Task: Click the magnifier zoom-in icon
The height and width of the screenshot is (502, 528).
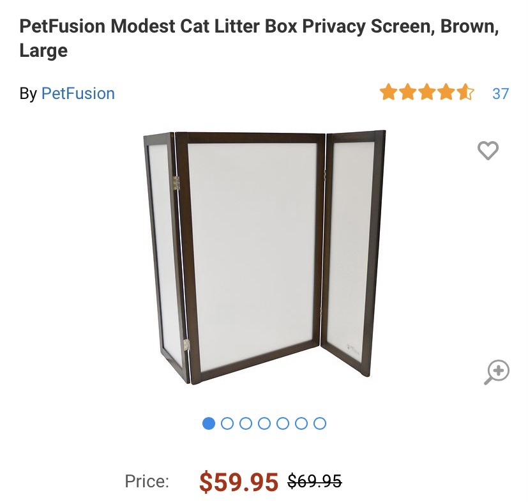Action: coord(496,372)
